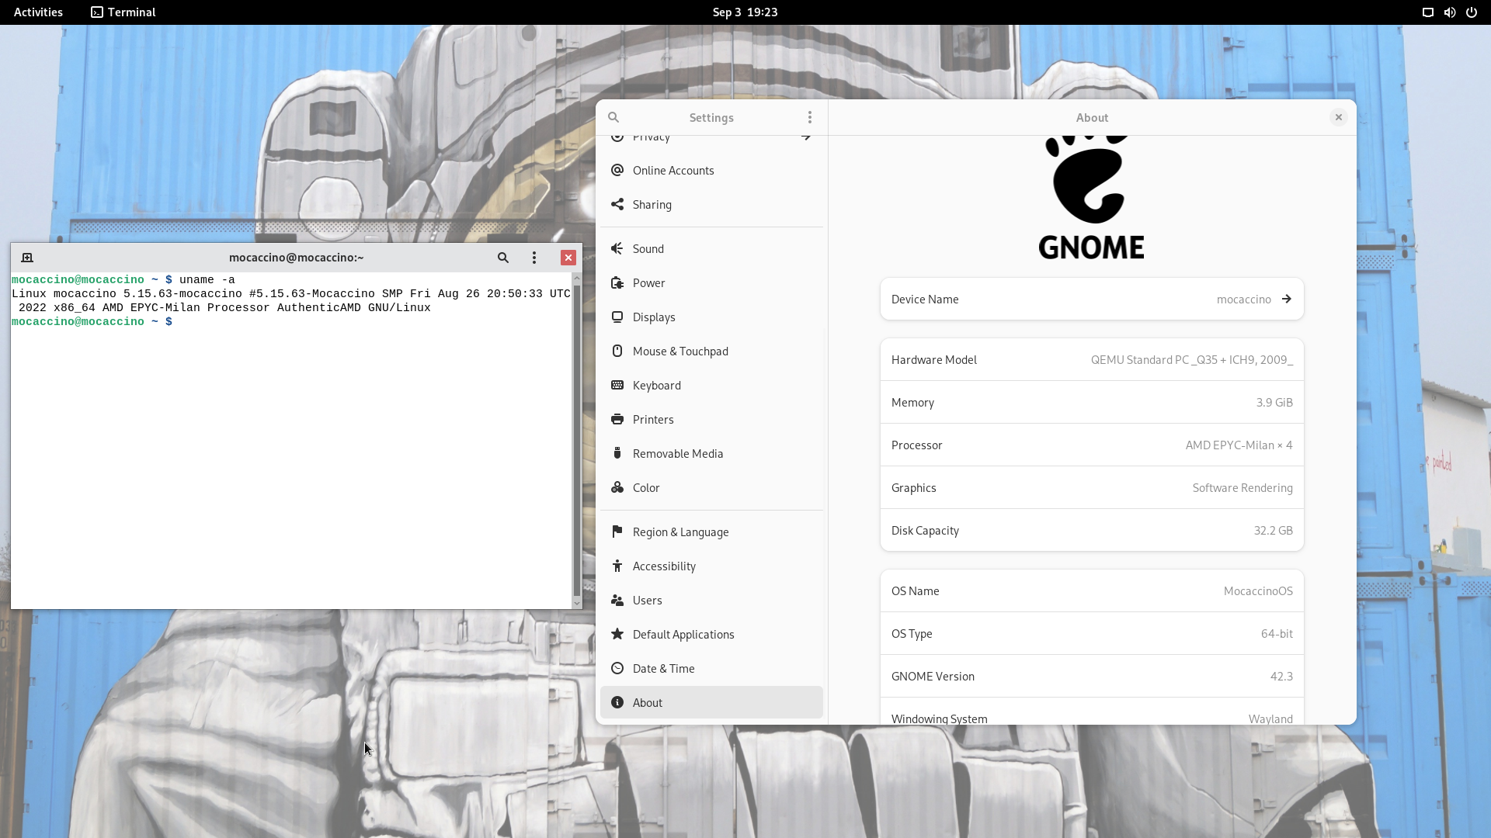Close the Settings About window
The image size is (1491, 838).
(x=1338, y=117)
